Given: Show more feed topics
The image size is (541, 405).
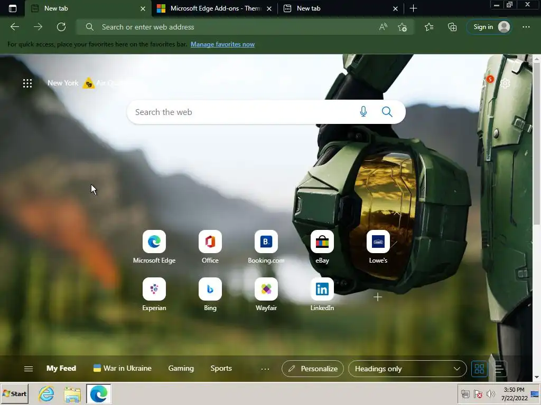Looking at the screenshot, I should (x=265, y=369).
